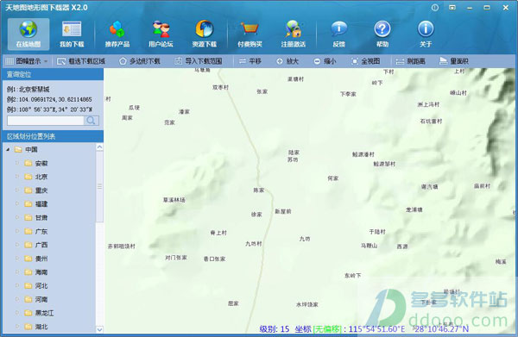Expand the 广东 folder node
This screenshot has height=337, width=518.
[x=17, y=231]
